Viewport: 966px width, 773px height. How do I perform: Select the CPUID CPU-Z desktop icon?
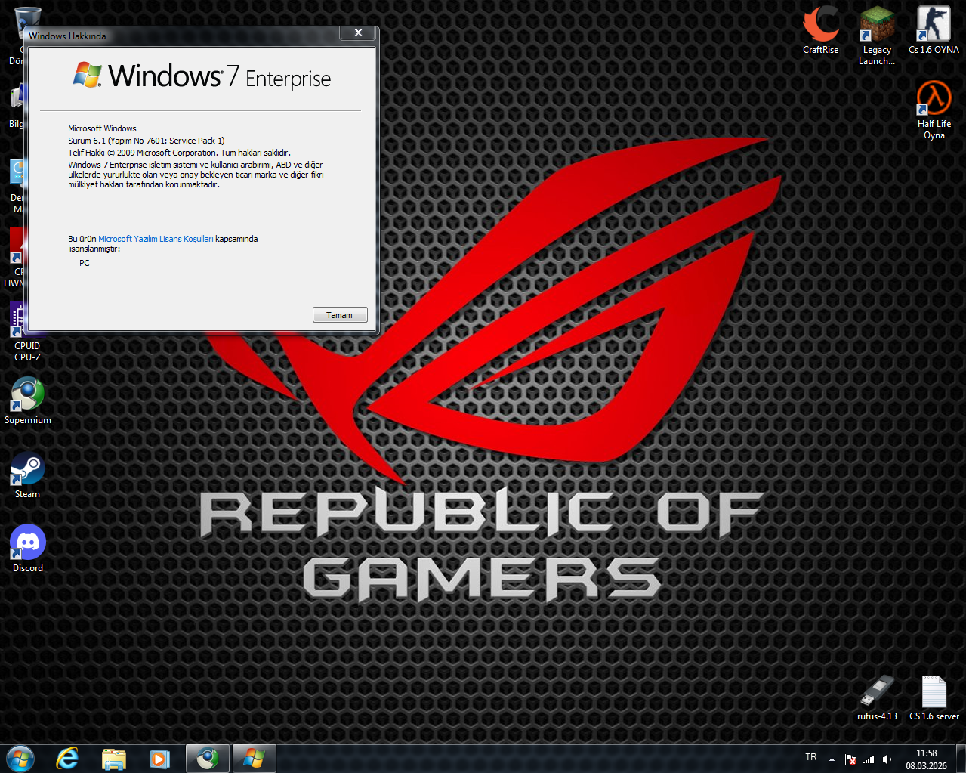coord(27,332)
